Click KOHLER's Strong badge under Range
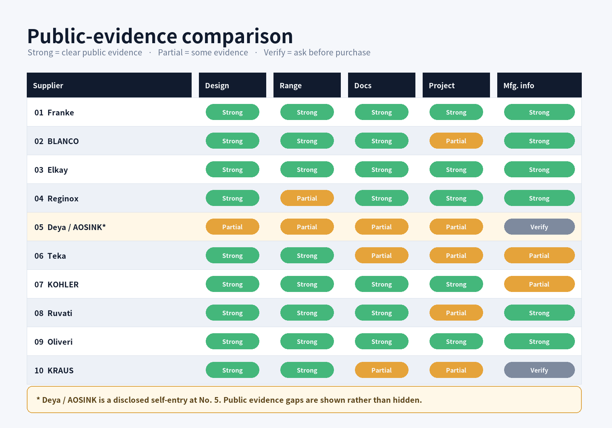Screen dimensions: 612x428 [307, 284]
